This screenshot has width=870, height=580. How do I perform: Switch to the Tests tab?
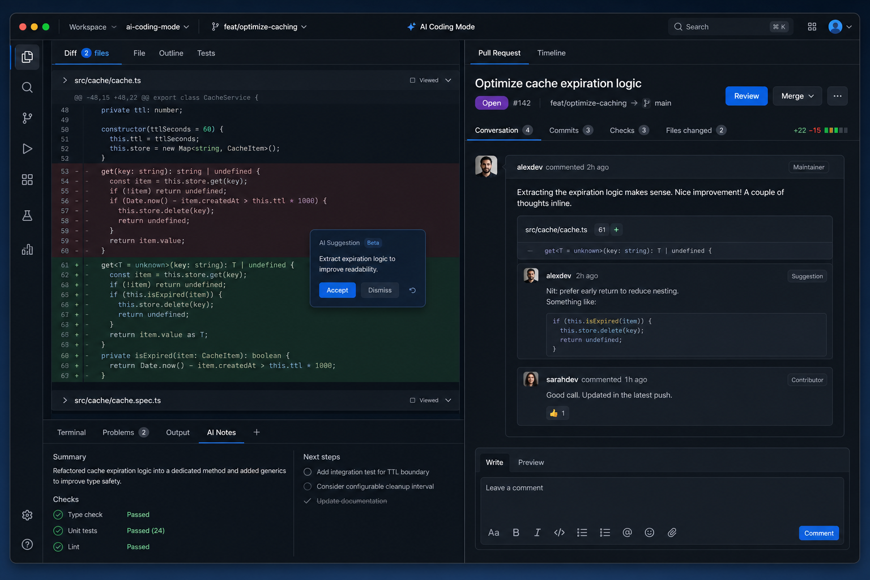(x=206, y=53)
